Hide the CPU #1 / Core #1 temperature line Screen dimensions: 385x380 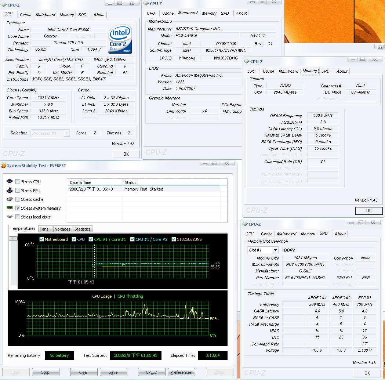(x=91, y=239)
